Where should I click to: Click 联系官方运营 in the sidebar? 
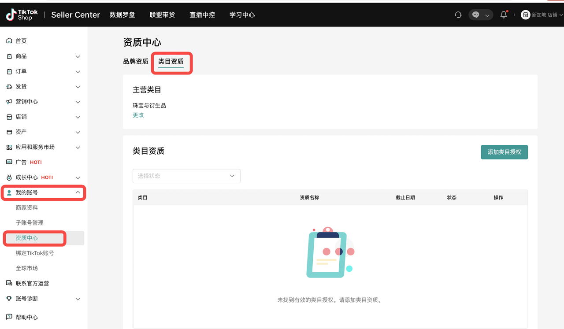click(x=33, y=283)
